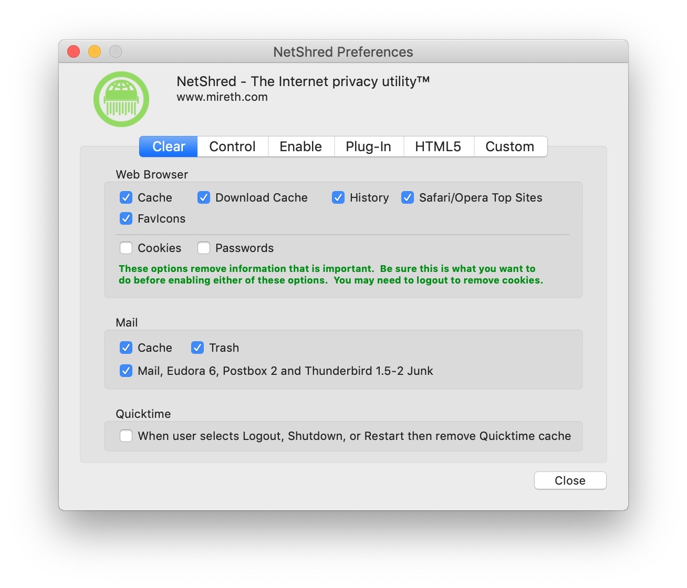The width and height of the screenshot is (687, 588).
Task: Enable the Cookies checkbox
Action: tap(126, 247)
